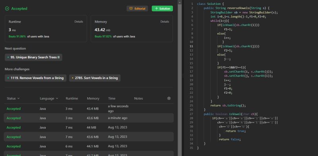Image resolution: width=318 pixels, height=156 pixels.
Task: Click the 43.42 mb memory value
Action: tap(103, 30)
